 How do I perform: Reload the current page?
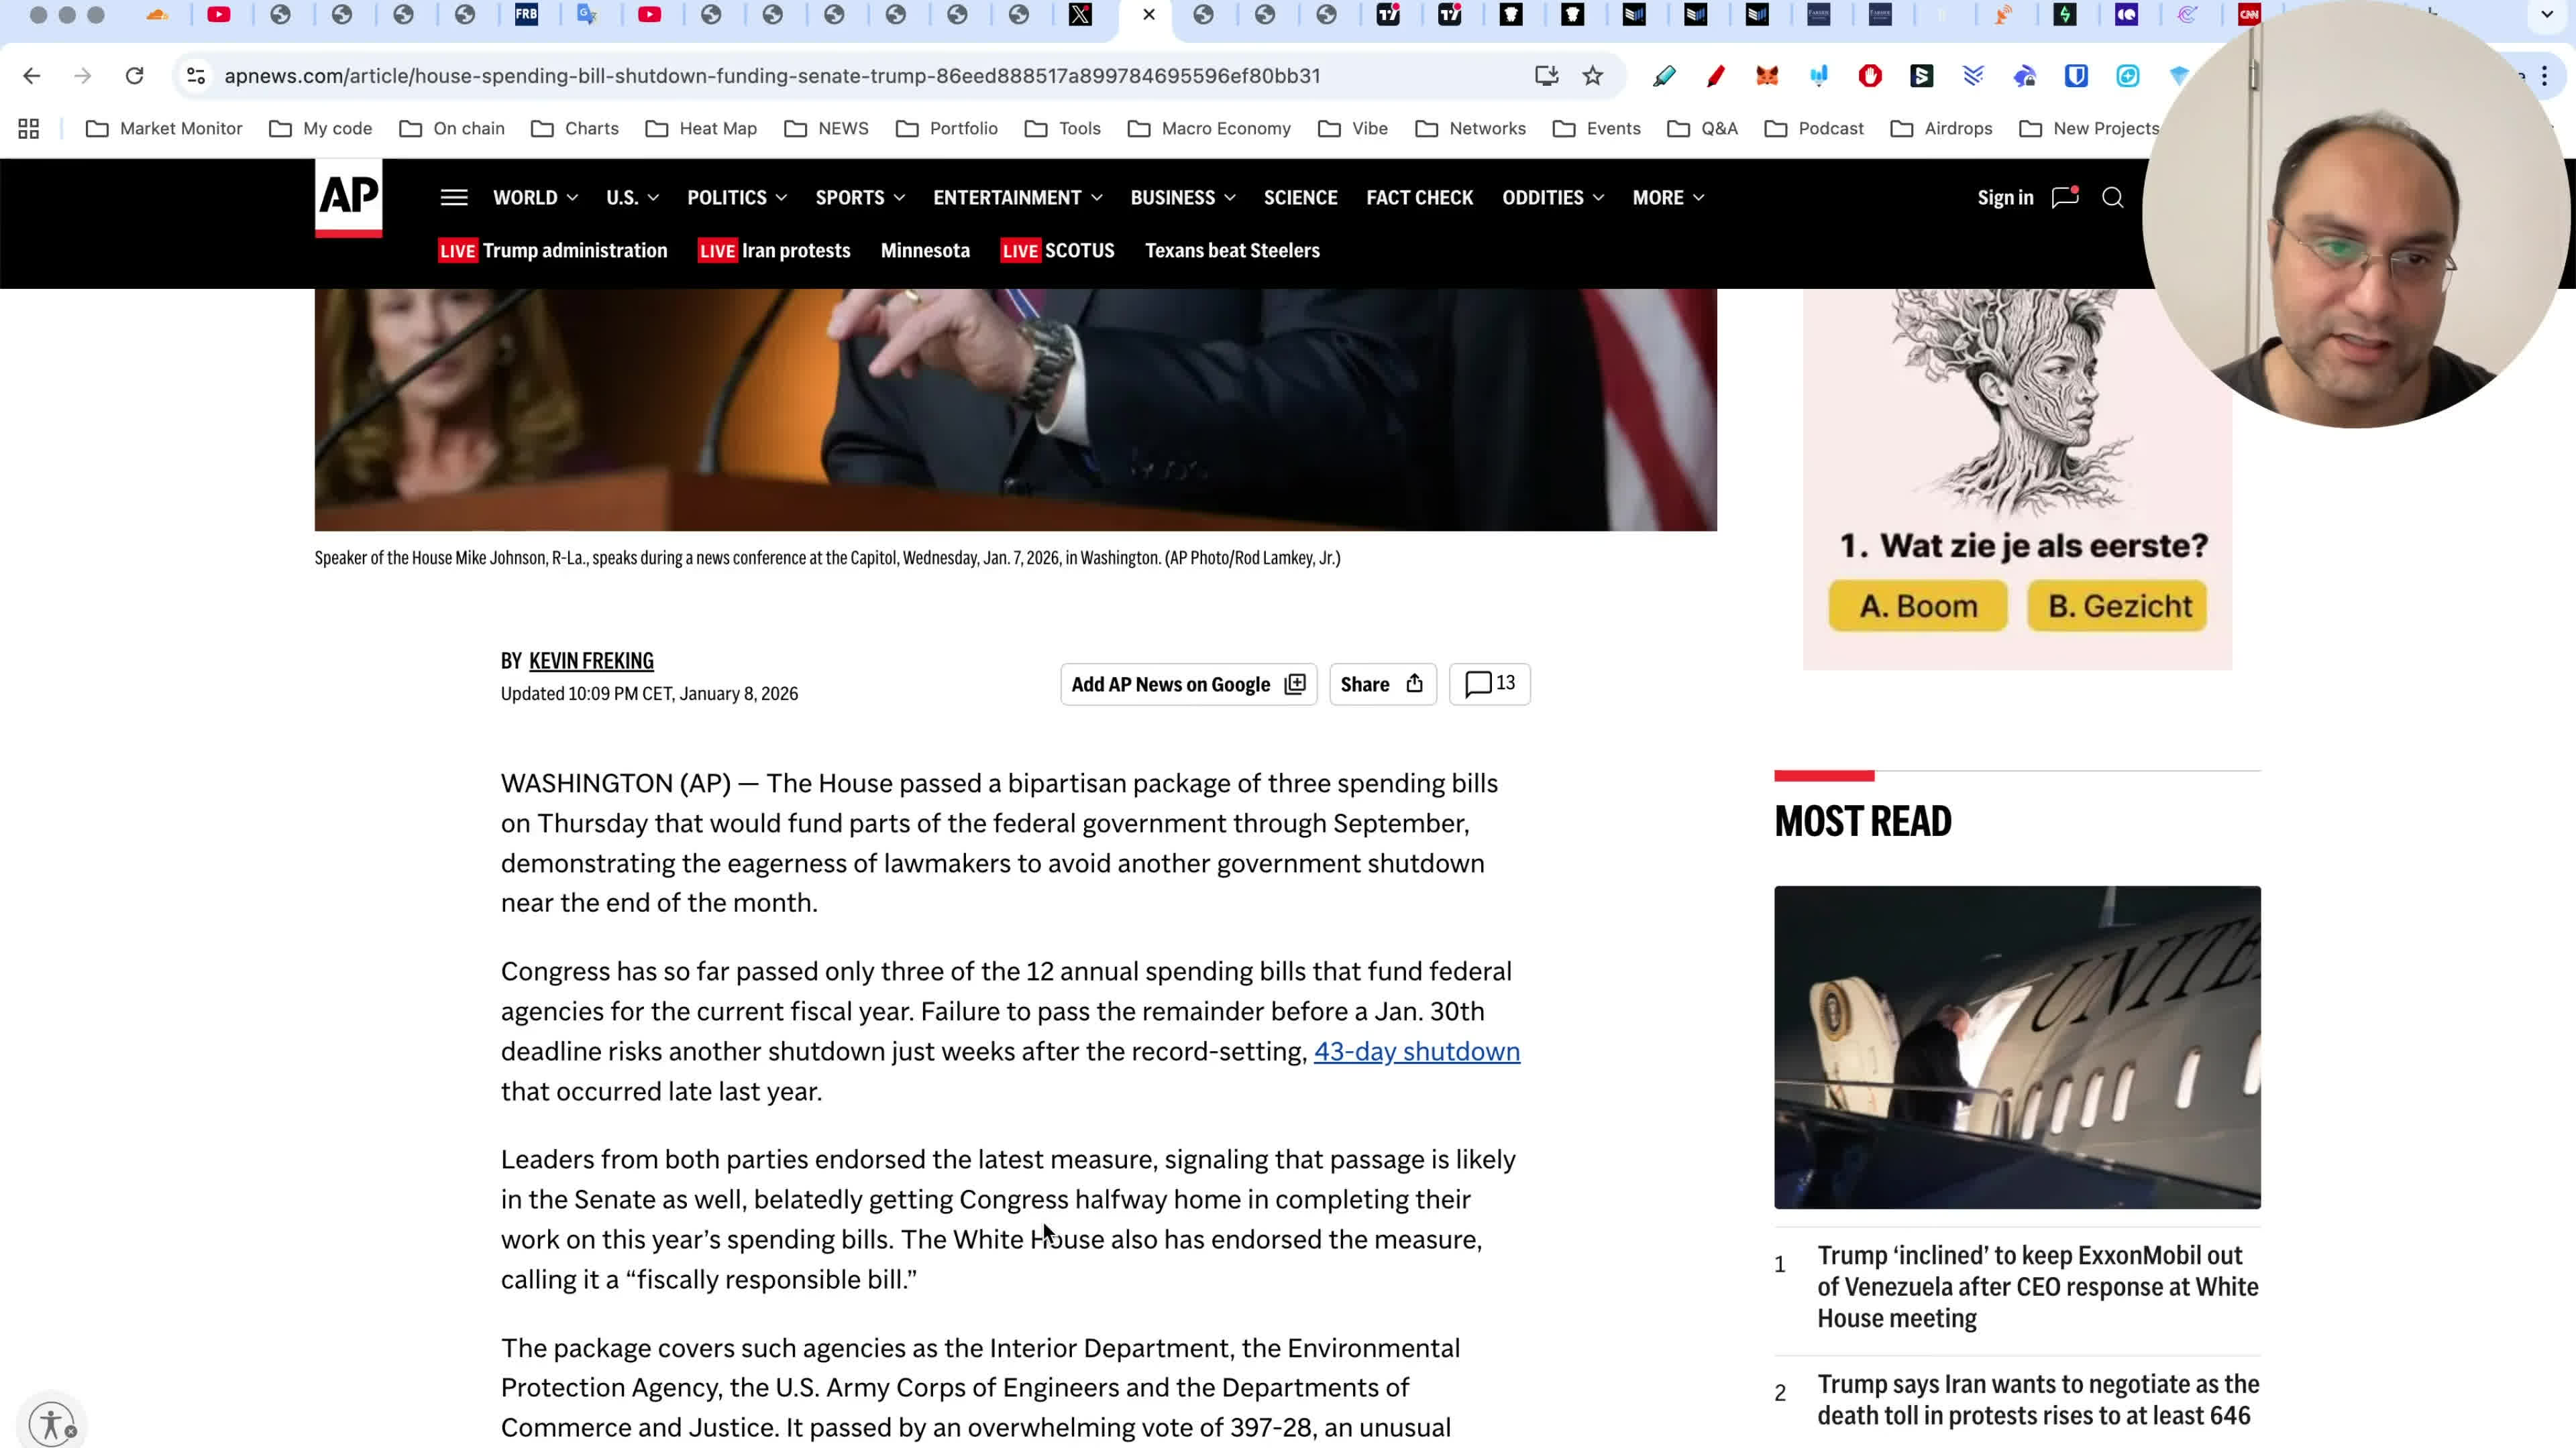coord(134,76)
